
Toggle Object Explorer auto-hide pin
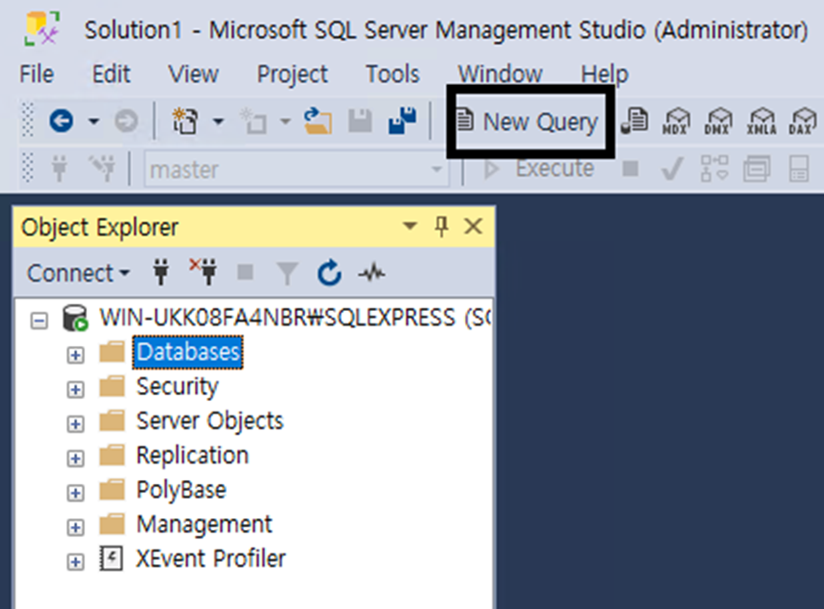click(441, 226)
